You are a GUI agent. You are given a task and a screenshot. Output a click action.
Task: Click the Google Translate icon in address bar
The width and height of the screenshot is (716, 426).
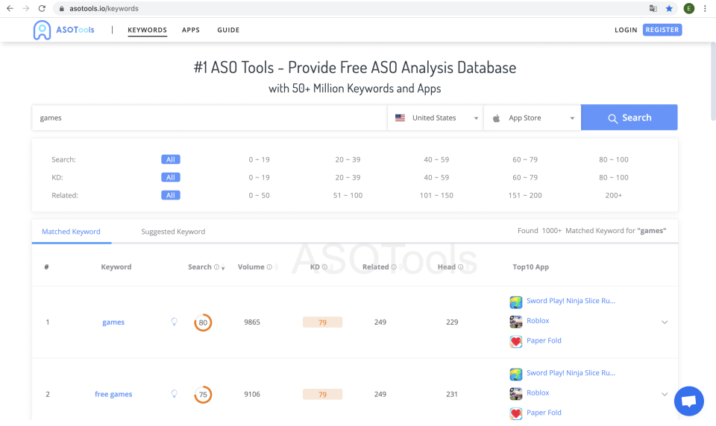tap(653, 9)
